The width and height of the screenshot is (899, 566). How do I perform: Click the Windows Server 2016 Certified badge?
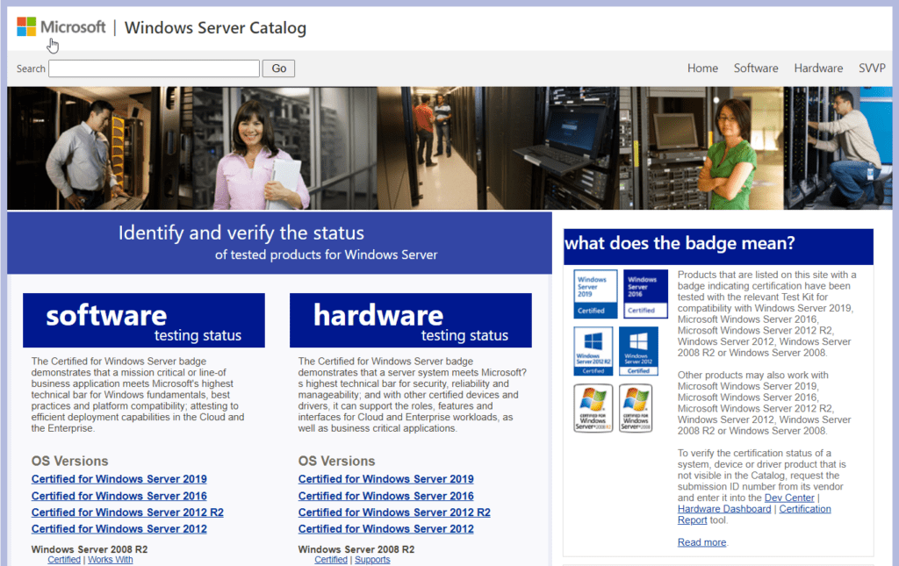pos(645,294)
